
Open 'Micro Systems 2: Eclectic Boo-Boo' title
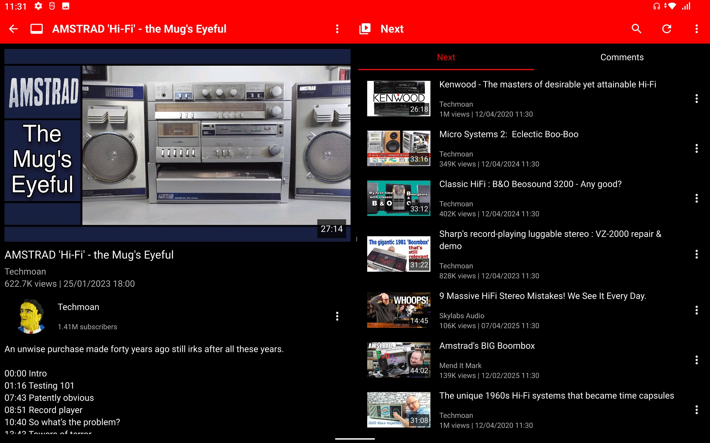tap(509, 134)
